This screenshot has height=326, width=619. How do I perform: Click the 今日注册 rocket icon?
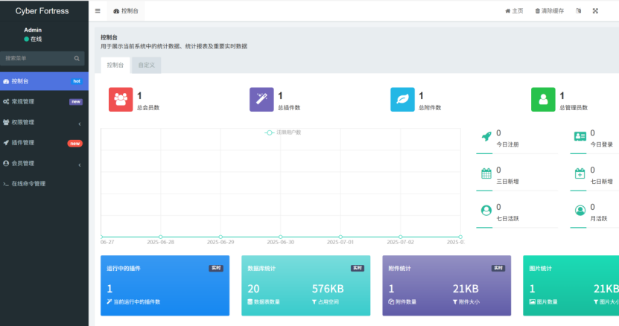pos(486,136)
